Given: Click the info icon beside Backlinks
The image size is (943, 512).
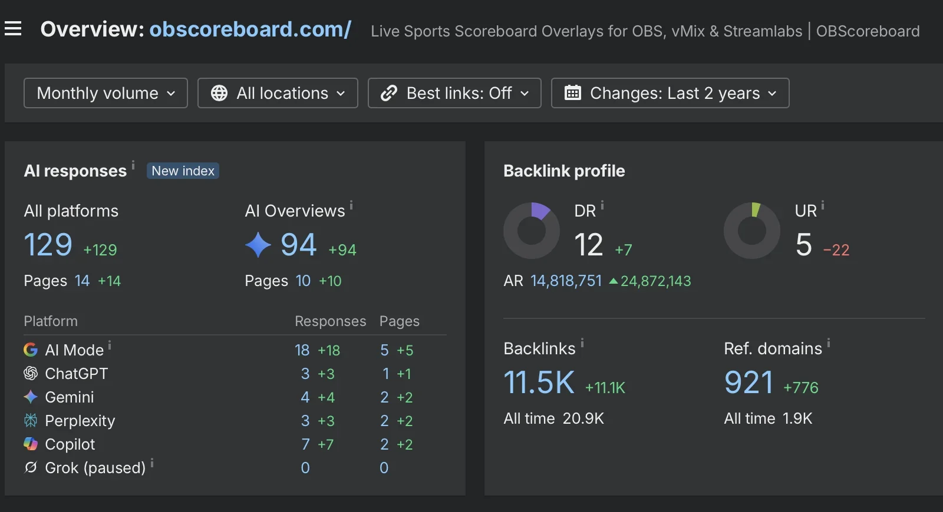Looking at the screenshot, I should [x=582, y=343].
